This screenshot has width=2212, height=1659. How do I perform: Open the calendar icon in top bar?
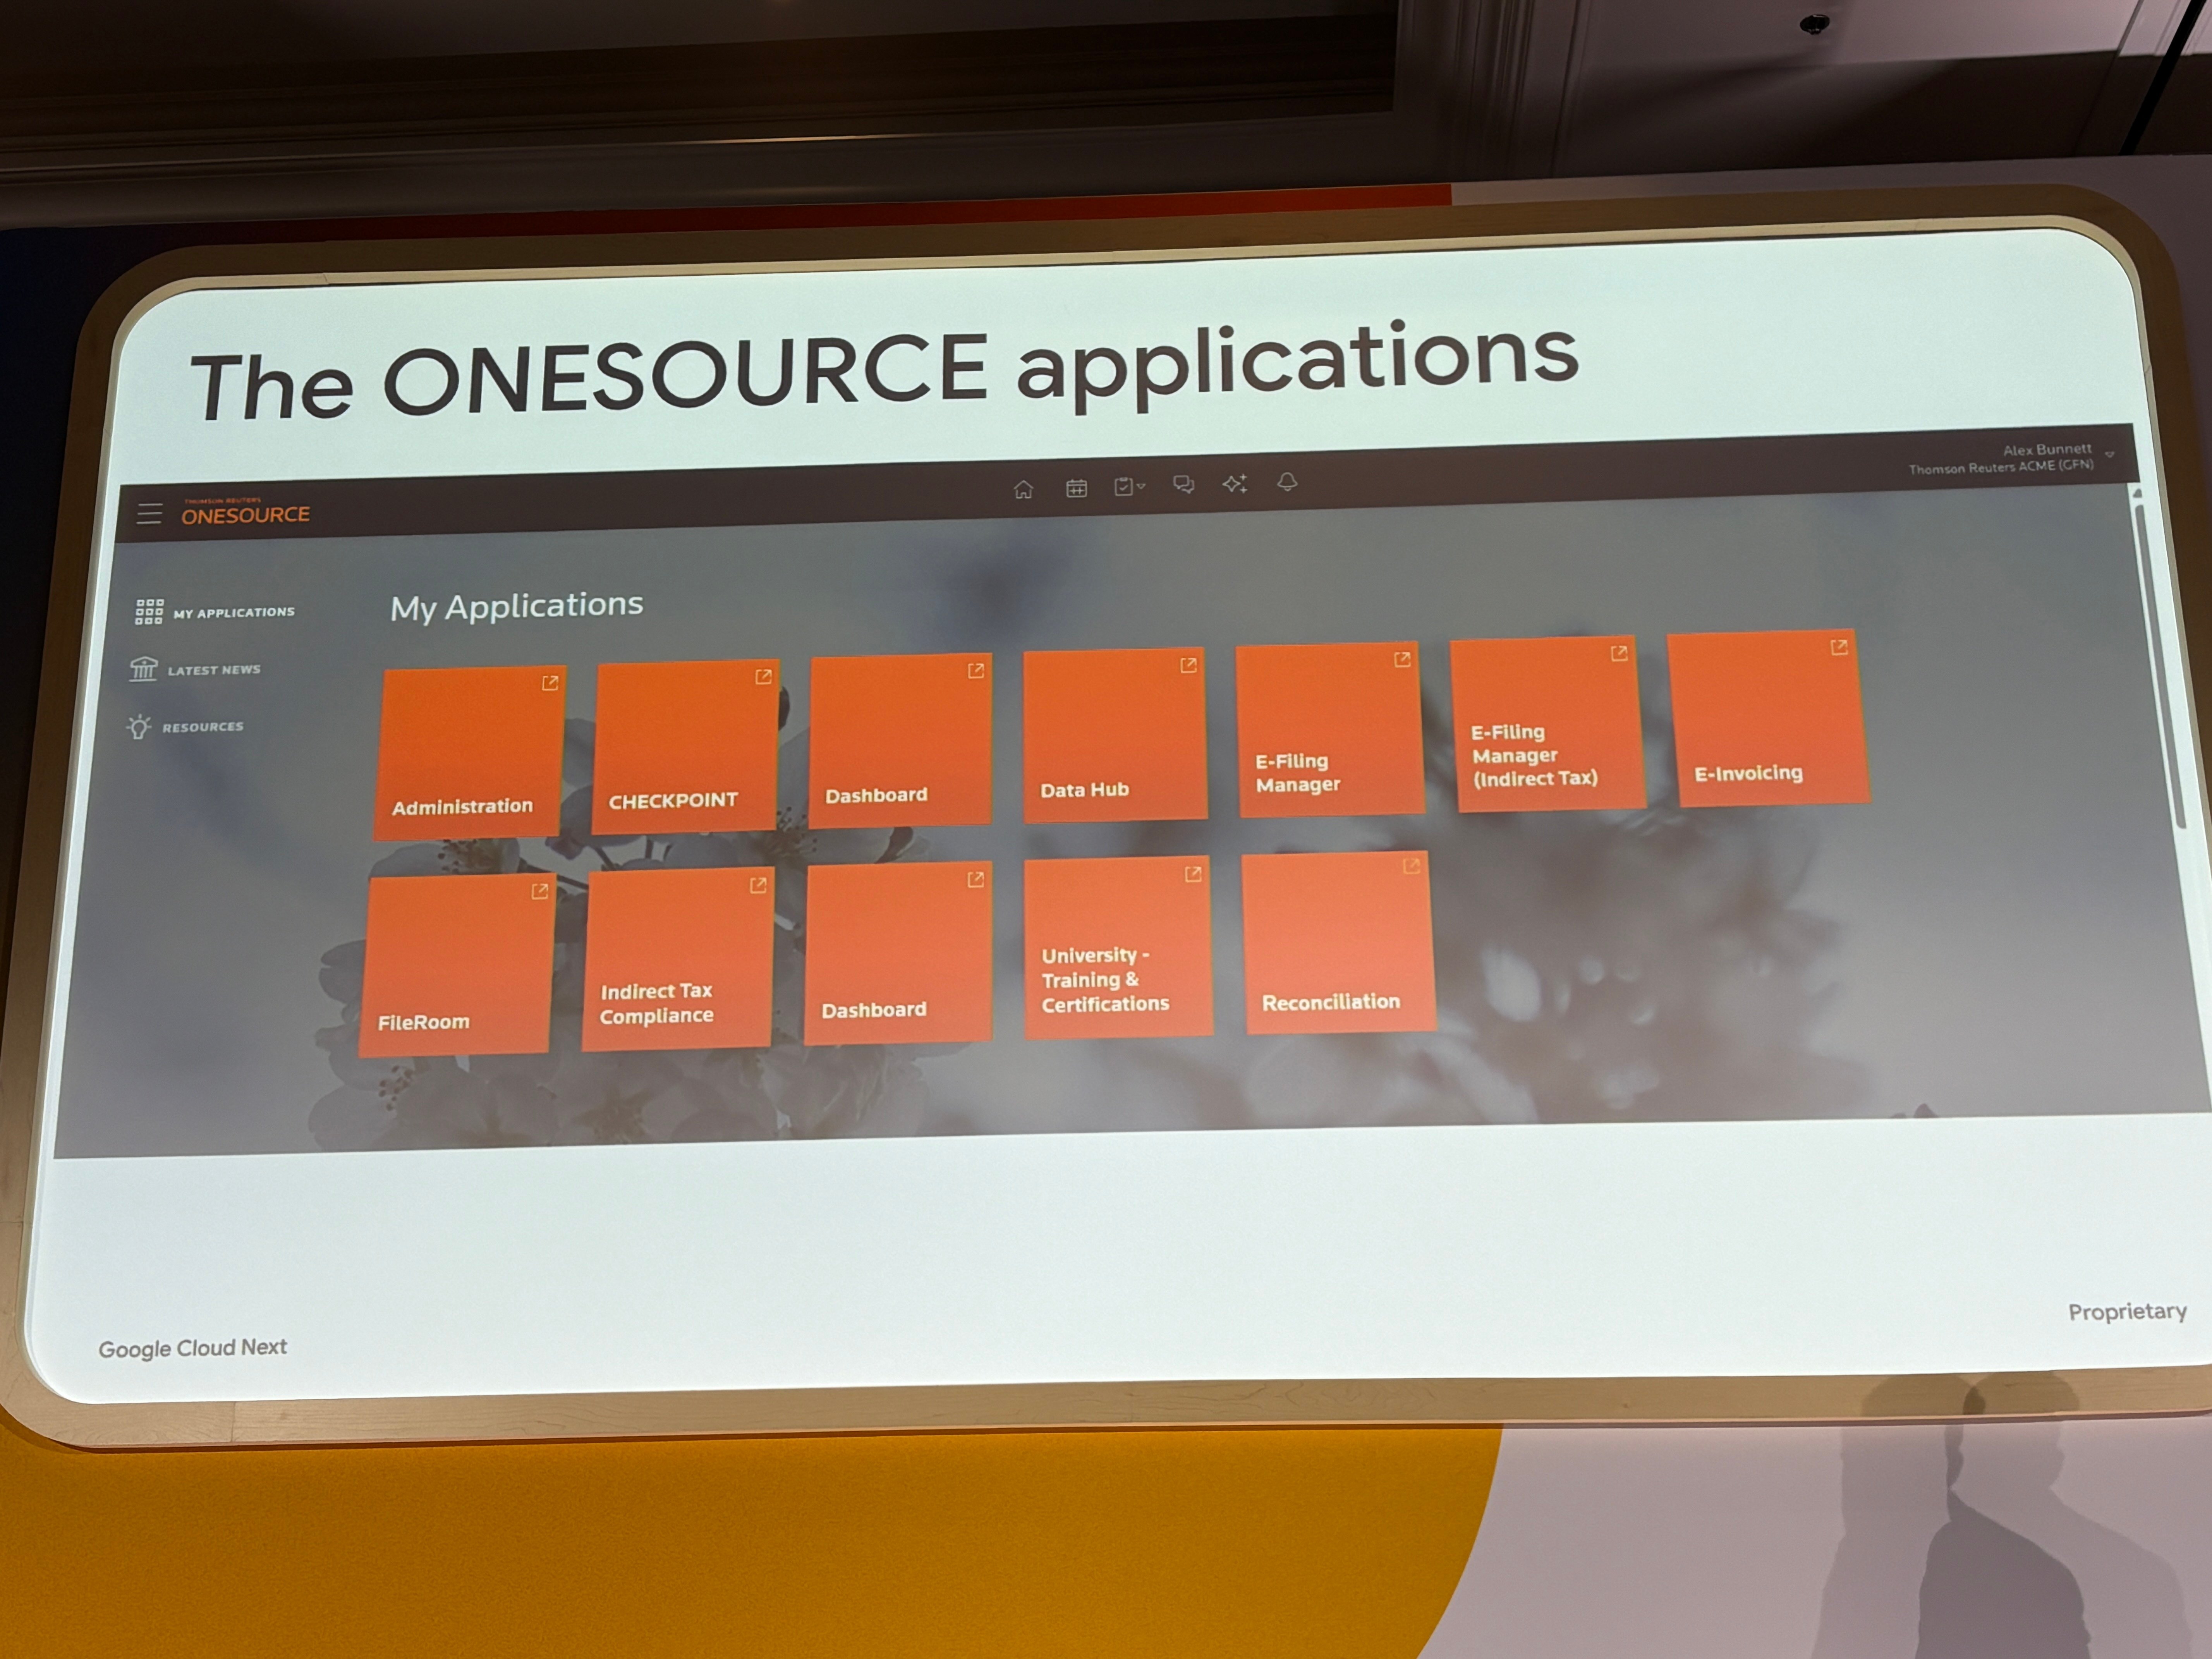[1076, 488]
